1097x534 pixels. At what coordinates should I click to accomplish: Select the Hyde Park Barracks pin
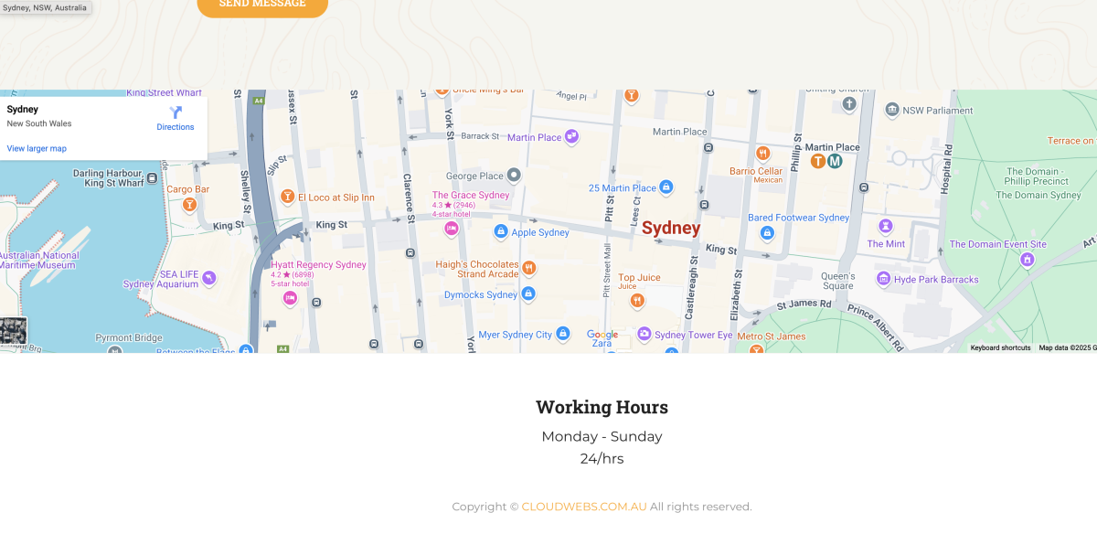(883, 279)
